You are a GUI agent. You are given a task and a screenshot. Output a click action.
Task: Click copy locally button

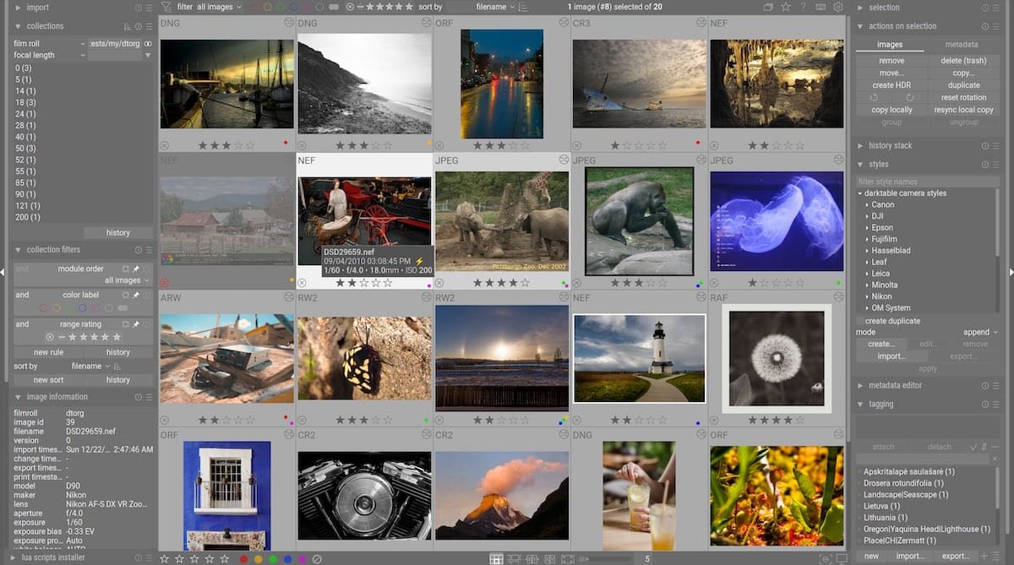click(x=891, y=110)
